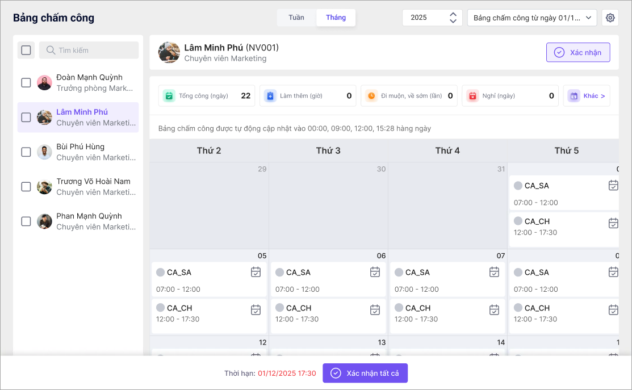
Task: Click the auto-update notice text about 00:00, 09:00
Action: point(294,128)
